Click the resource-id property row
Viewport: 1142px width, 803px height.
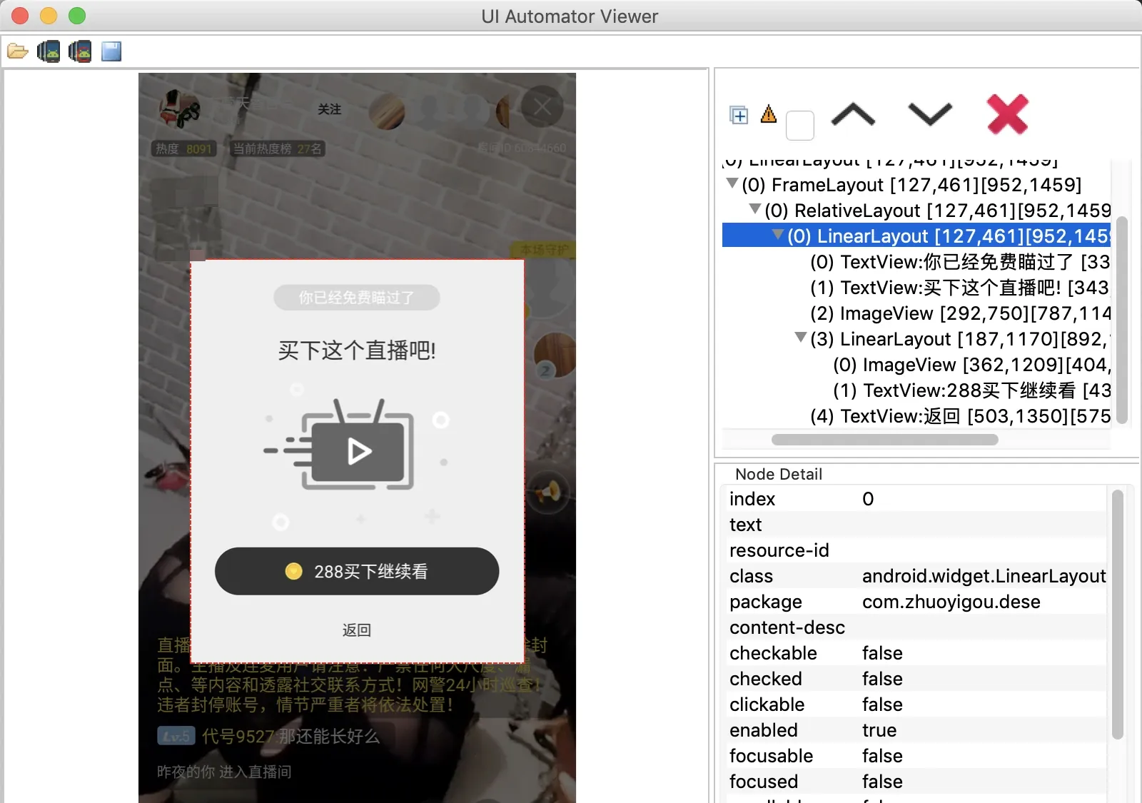(916, 550)
